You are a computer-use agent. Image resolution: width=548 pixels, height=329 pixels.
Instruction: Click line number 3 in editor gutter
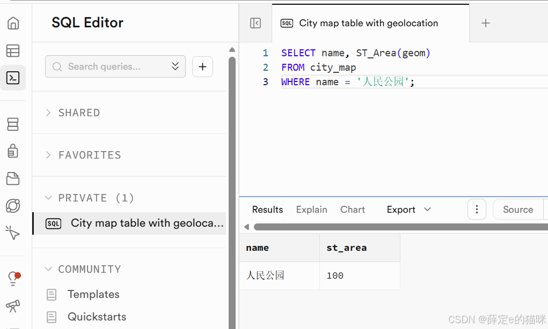click(266, 82)
